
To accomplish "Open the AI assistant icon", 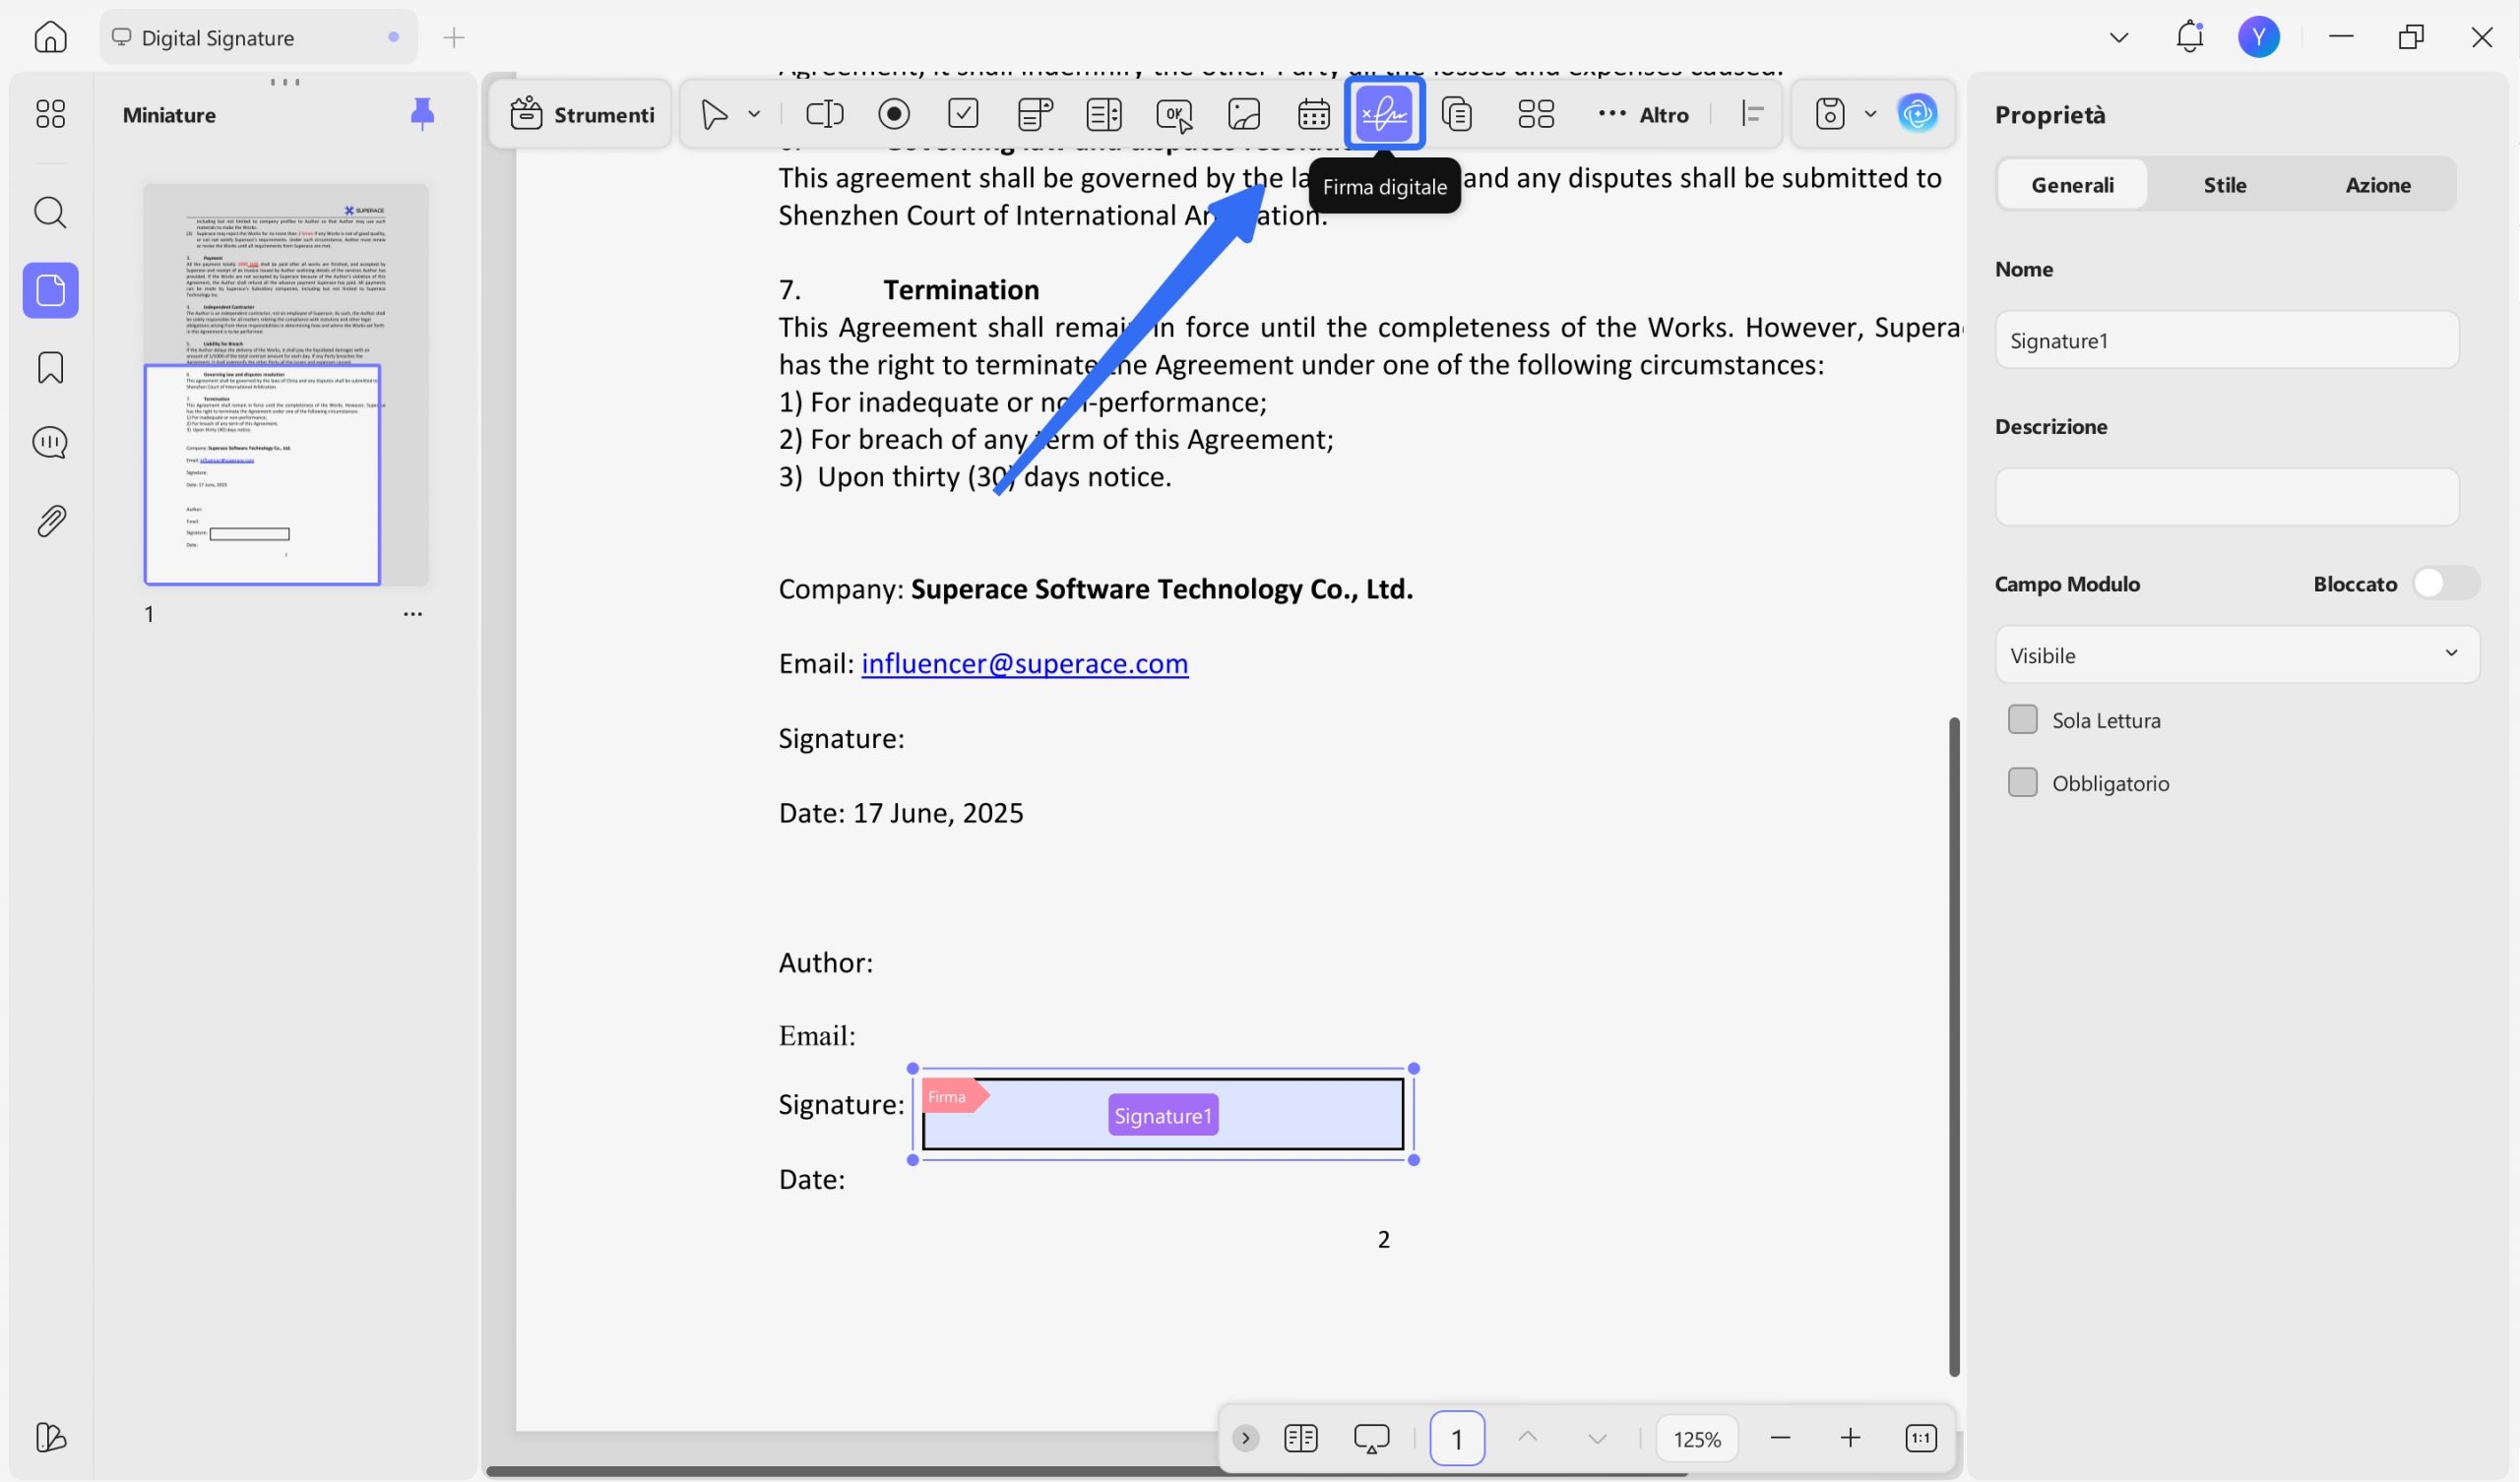I will [1917, 114].
